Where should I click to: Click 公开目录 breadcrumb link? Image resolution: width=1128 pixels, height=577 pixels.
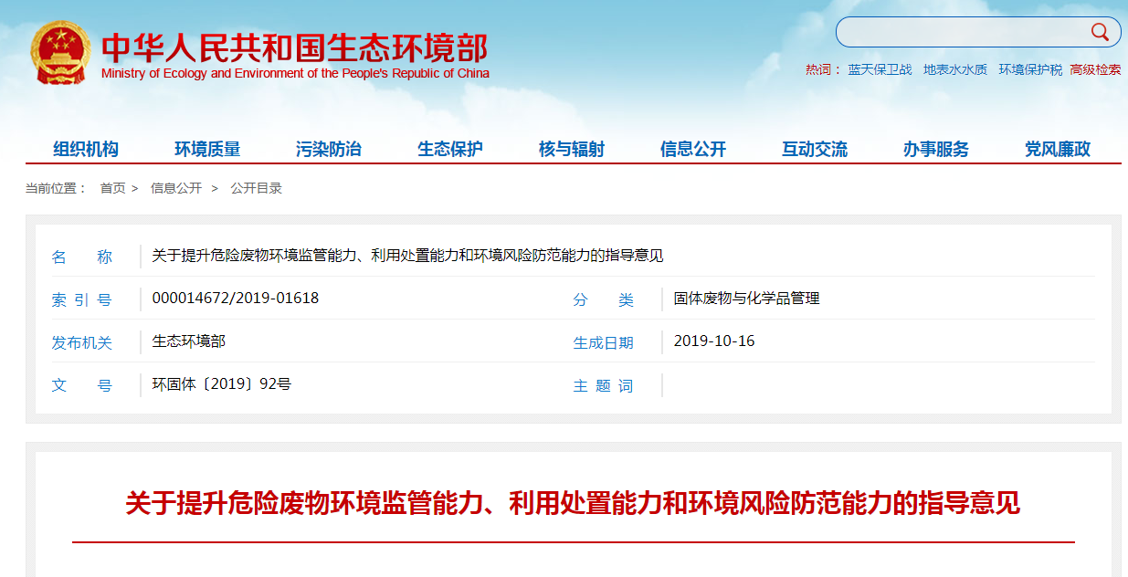[256, 188]
